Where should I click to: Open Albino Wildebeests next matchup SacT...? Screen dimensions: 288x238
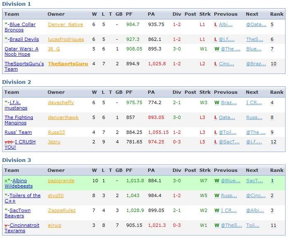[254, 181]
